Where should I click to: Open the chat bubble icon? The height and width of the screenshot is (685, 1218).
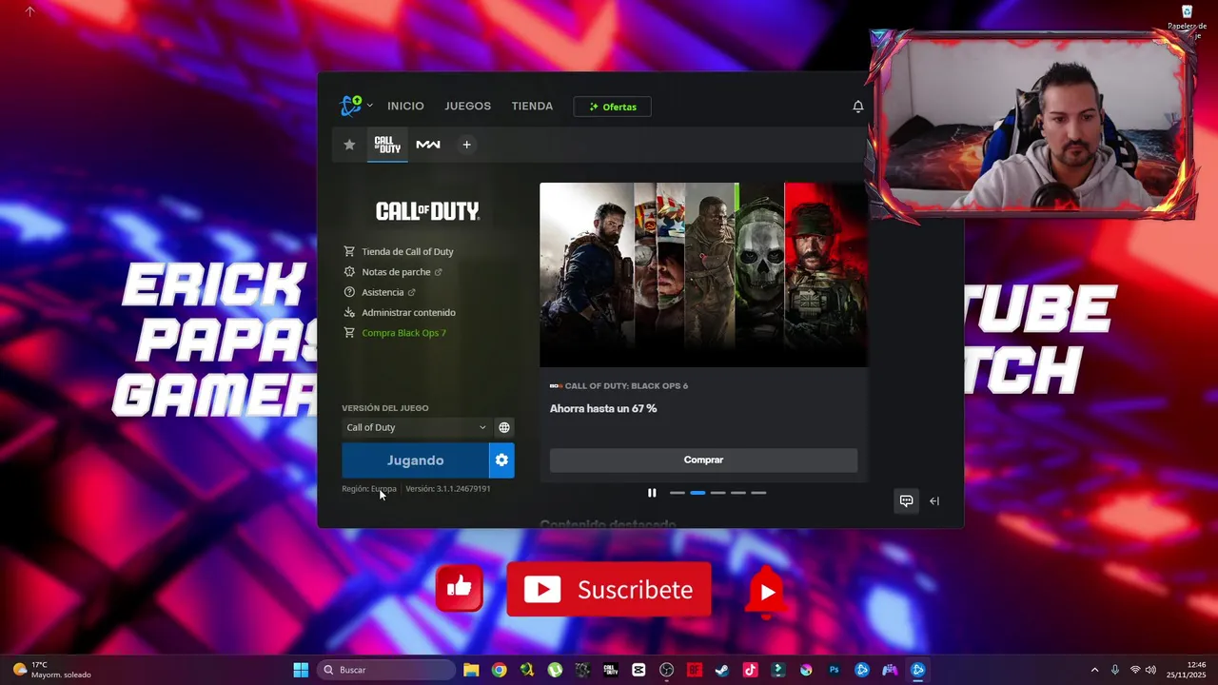coord(906,501)
